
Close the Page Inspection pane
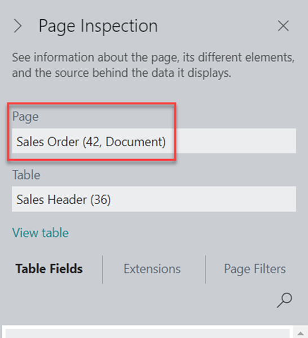tap(283, 26)
